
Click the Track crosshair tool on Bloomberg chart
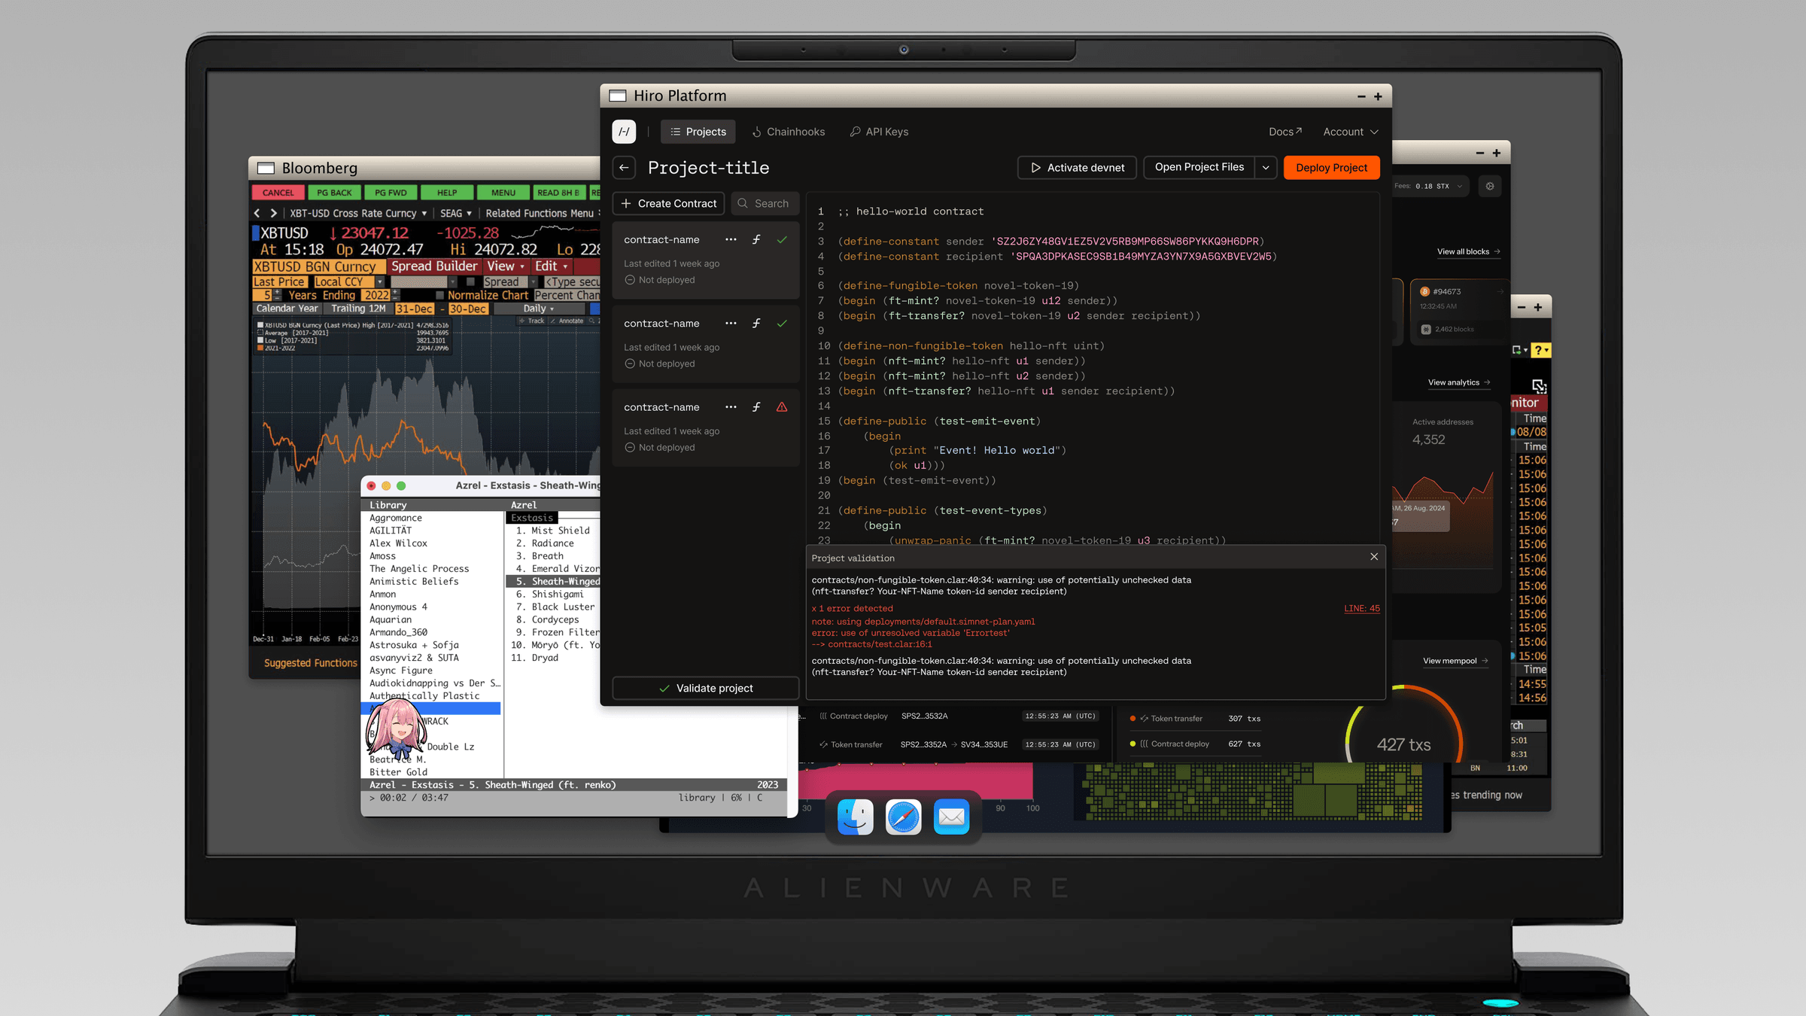pos(522,321)
